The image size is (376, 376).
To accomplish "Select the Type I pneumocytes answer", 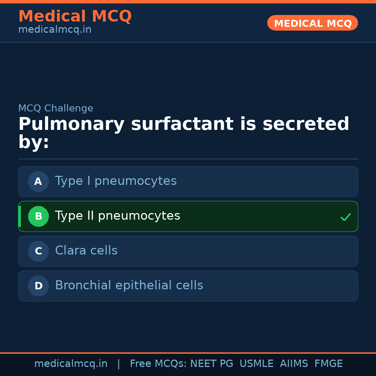I will pyautogui.click(x=116, y=181).
